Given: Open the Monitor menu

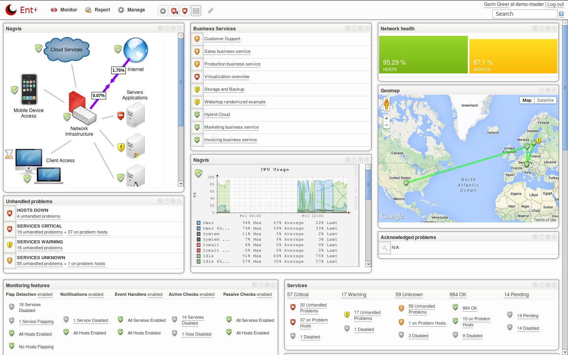Looking at the screenshot, I should pyautogui.click(x=64, y=10).
